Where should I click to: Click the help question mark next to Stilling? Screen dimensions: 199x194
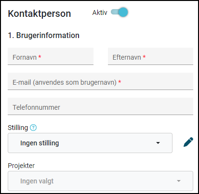coord(33,128)
